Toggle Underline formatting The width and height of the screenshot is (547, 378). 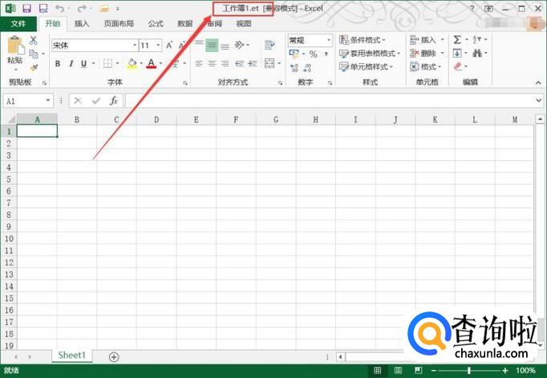pos(83,64)
